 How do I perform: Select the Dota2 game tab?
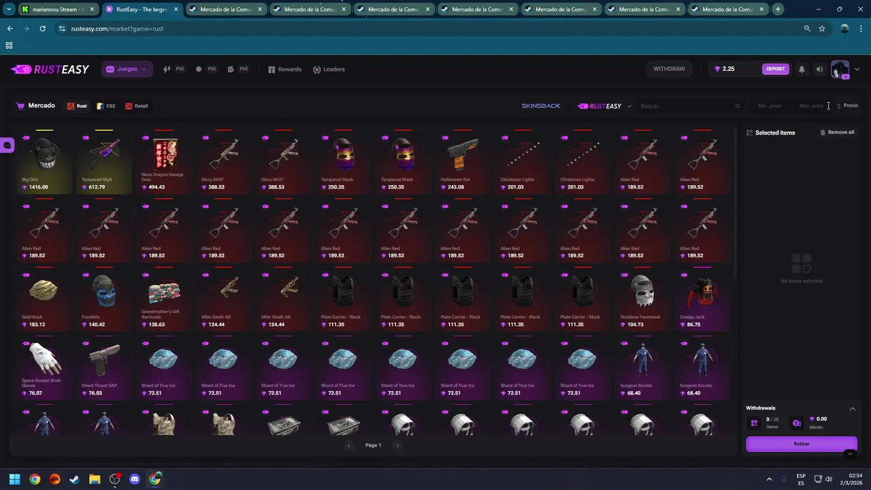136,106
